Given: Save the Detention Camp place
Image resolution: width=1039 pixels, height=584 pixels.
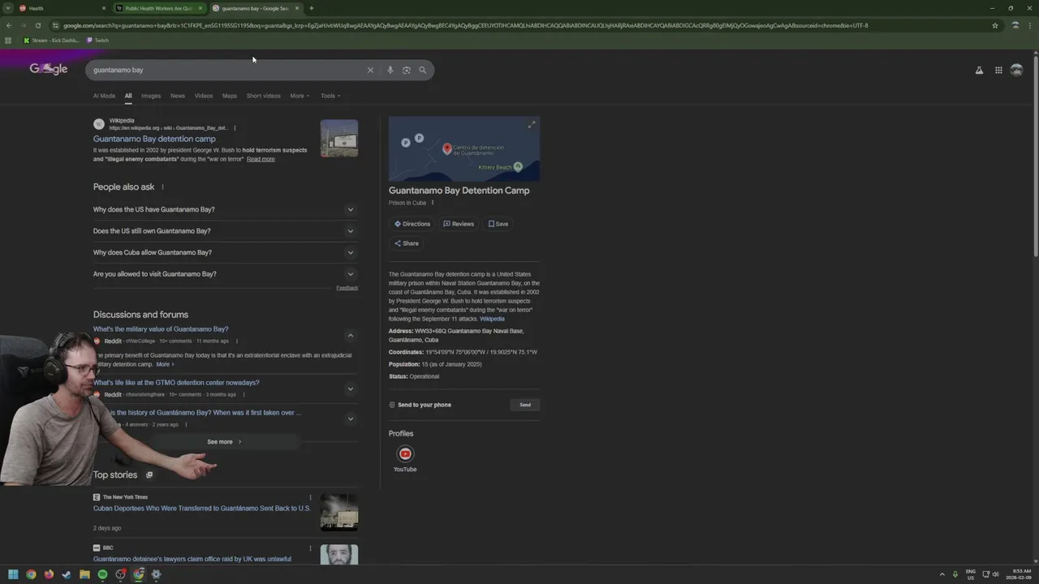Looking at the screenshot, I should 498,224.
